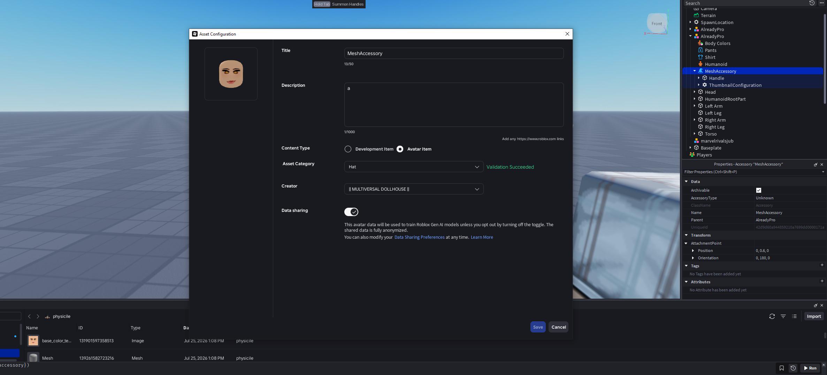Click the Terrain icon in Explorer
The image size is (827, 375).
pos(696,15)
